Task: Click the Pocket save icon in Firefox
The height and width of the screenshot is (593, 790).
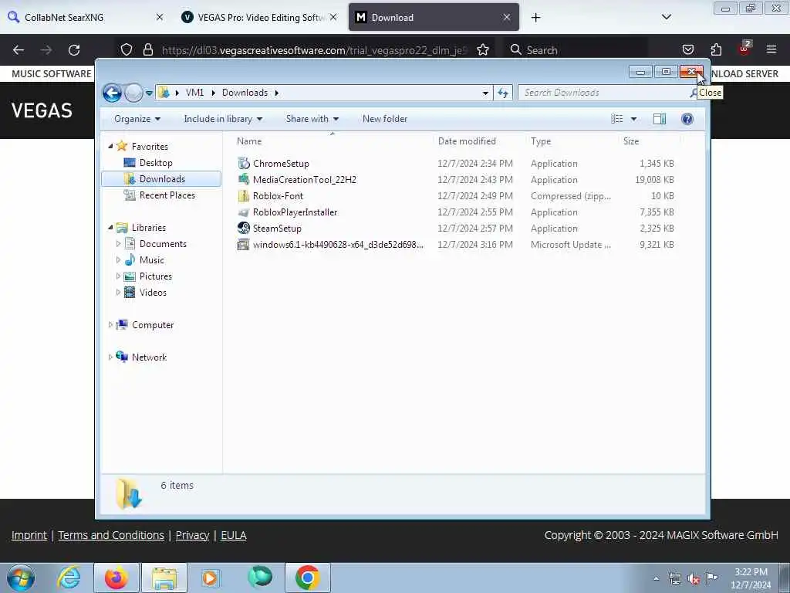Action: 687,50
